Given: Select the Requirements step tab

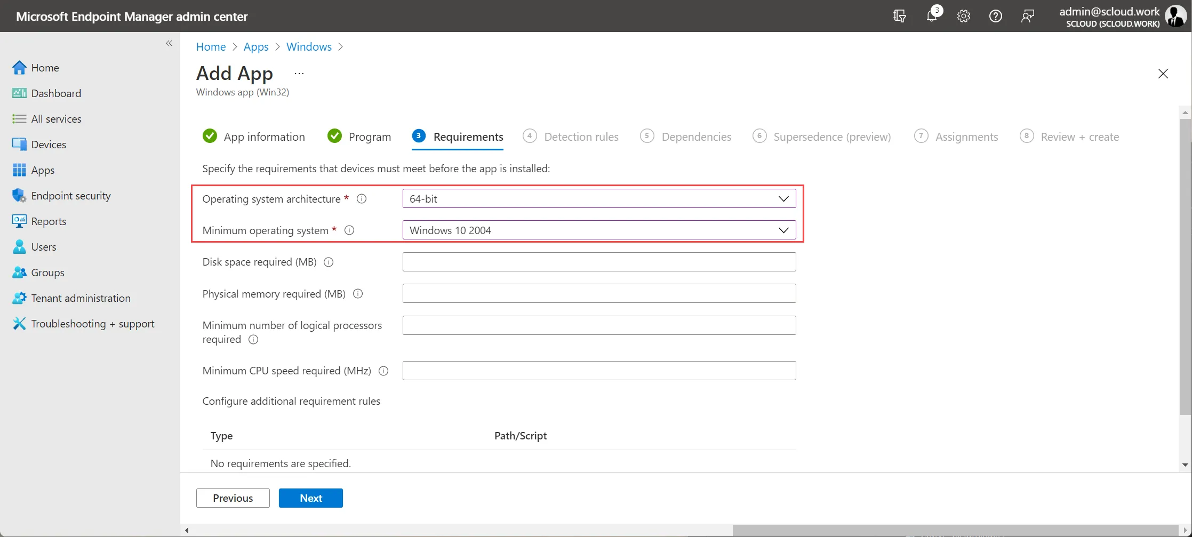Looking at the screenshot, I should pyautogui.click(x=458, y=137).
